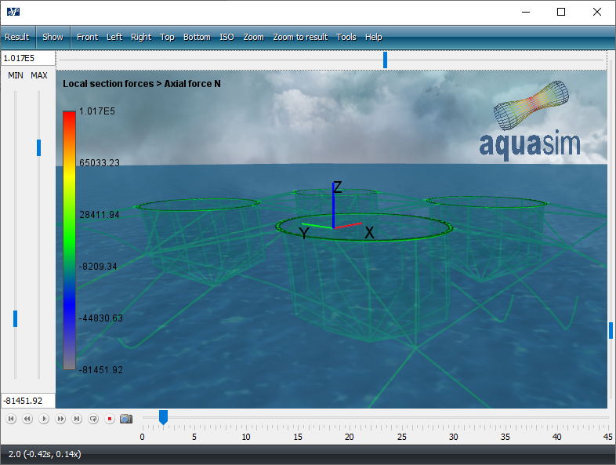Viewport: 616px width, 465px height.
Task: Click the rewind playback button
Action: (27, 419)
